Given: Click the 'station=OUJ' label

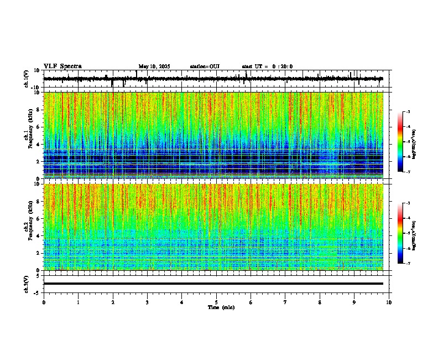Looking at the screenshot, I should click(205, 66).
